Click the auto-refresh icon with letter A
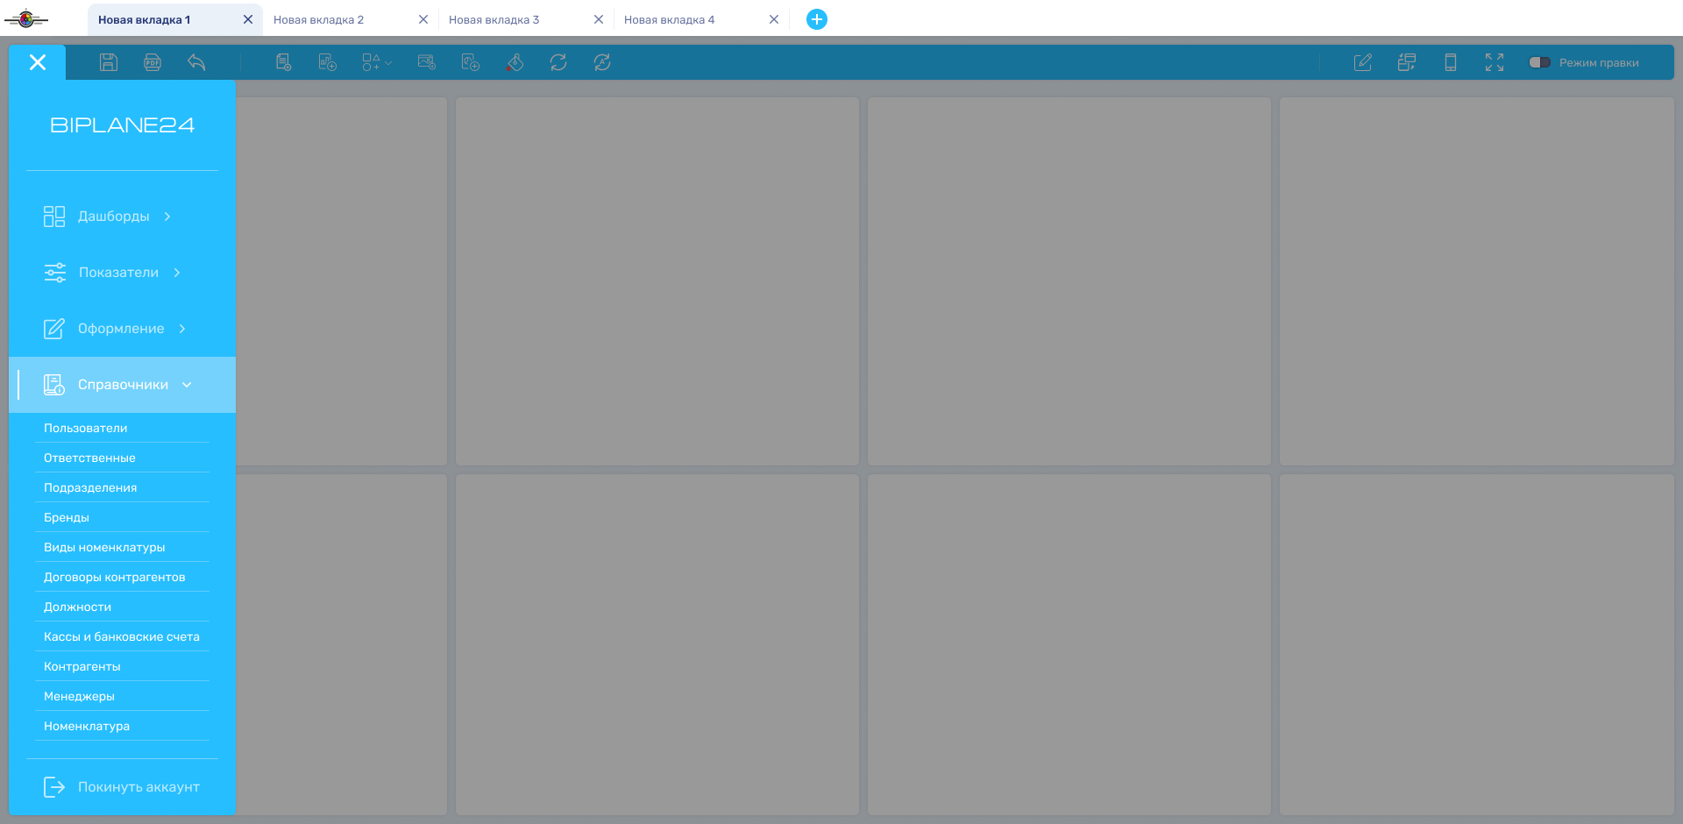This screenshot has width=1683, height=824. point(602,62)
